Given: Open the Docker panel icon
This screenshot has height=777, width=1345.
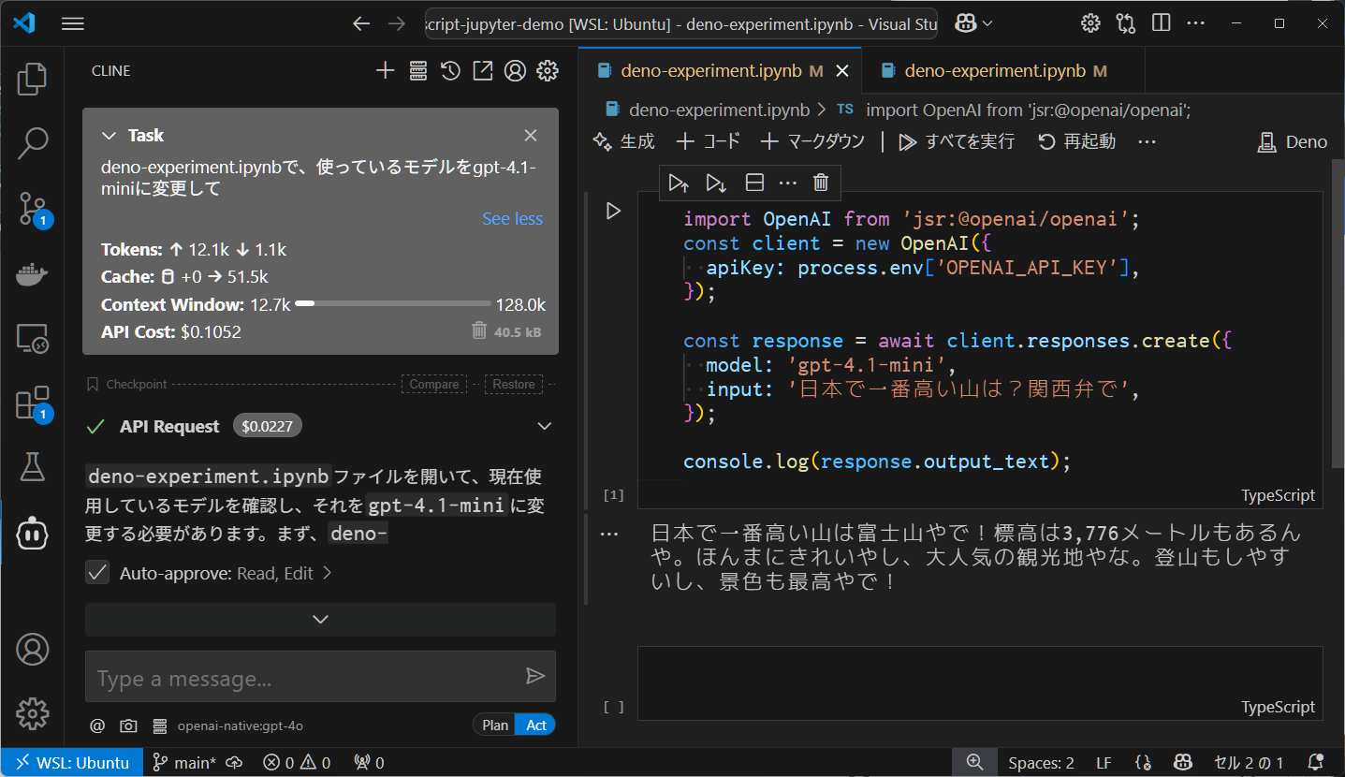Looking at the screenshot, I should [x=33, y=273].
